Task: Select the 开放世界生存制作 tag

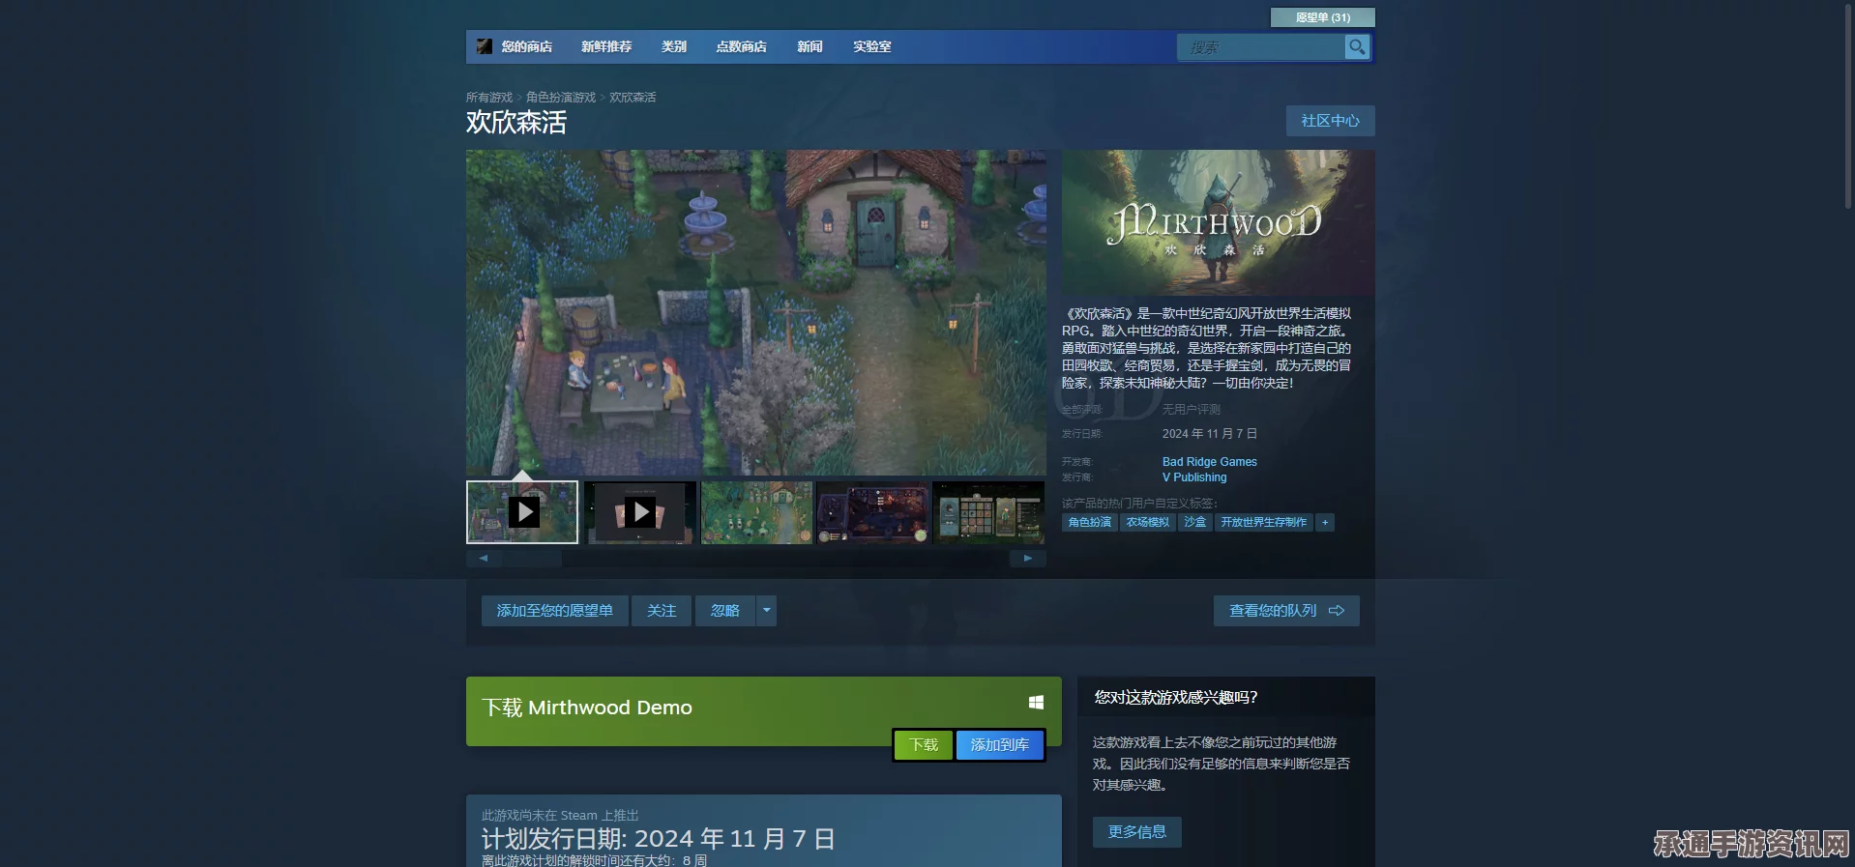Action: click(x=1264, y=522)
